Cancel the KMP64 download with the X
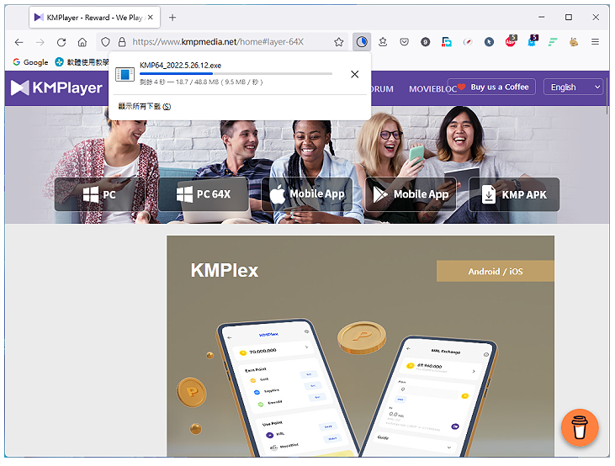 [x=354, y=74]
